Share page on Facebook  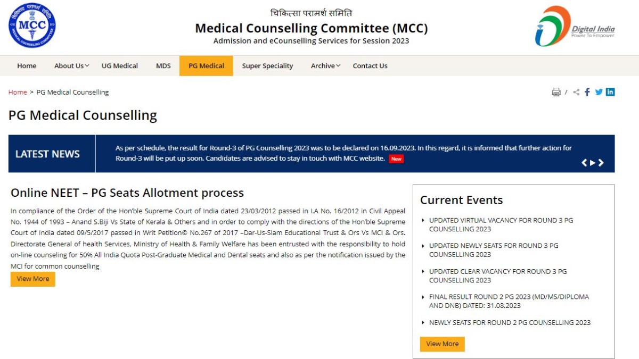pos(587,92)
